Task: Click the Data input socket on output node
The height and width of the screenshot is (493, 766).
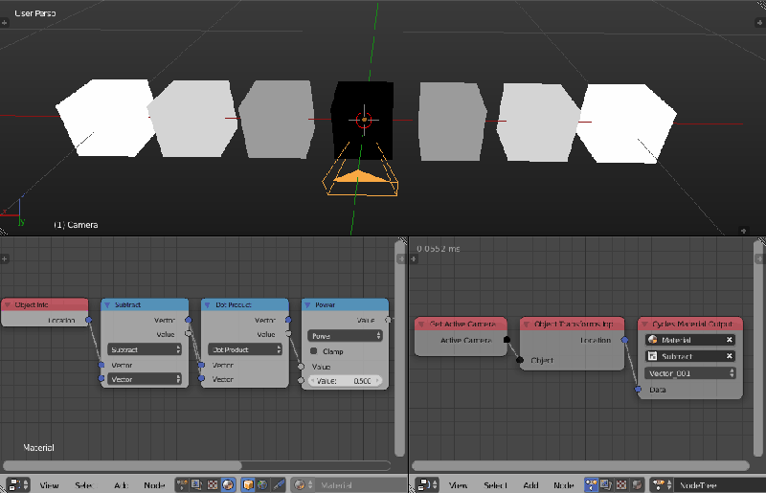Action: (x=638, y=390)
